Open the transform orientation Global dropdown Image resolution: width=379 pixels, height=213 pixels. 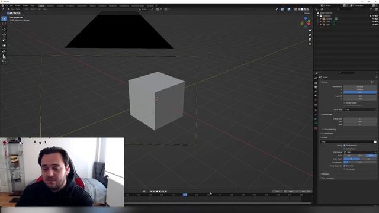[x=144, y=9]
